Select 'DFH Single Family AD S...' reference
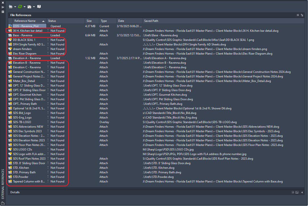This screenshot has height=206, width=308. click(x=29, y=44)
